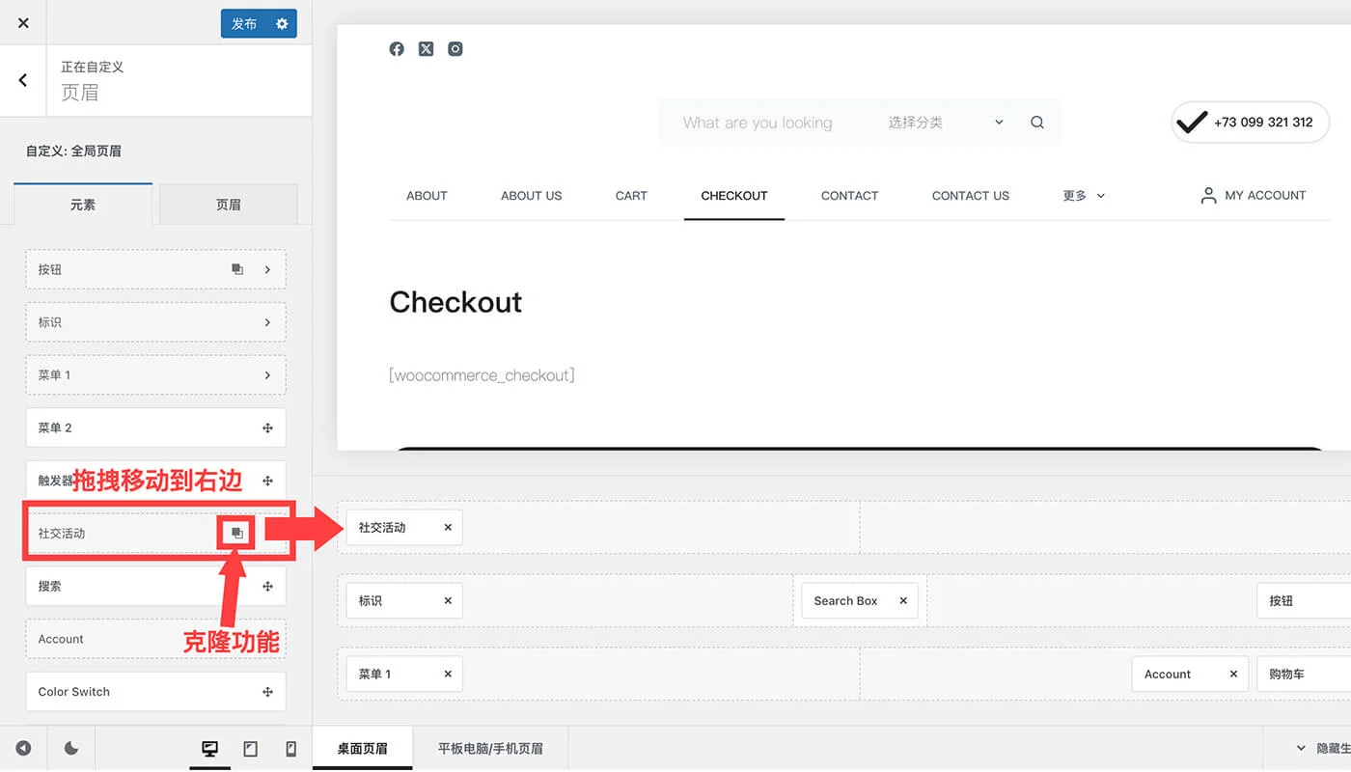Open the publish settings gear icon
Image resolution: width=1351 pixels, height=772 pixels.
pos(282,23)
